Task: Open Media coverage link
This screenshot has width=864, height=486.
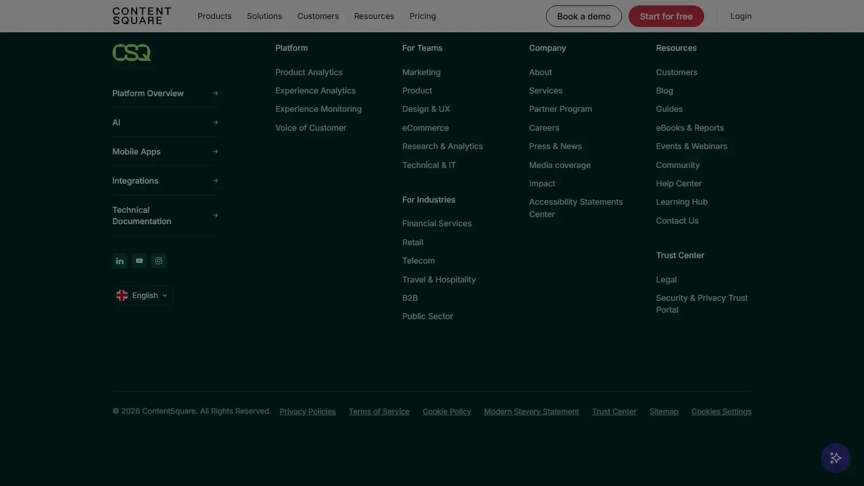Action: [560, 165]
